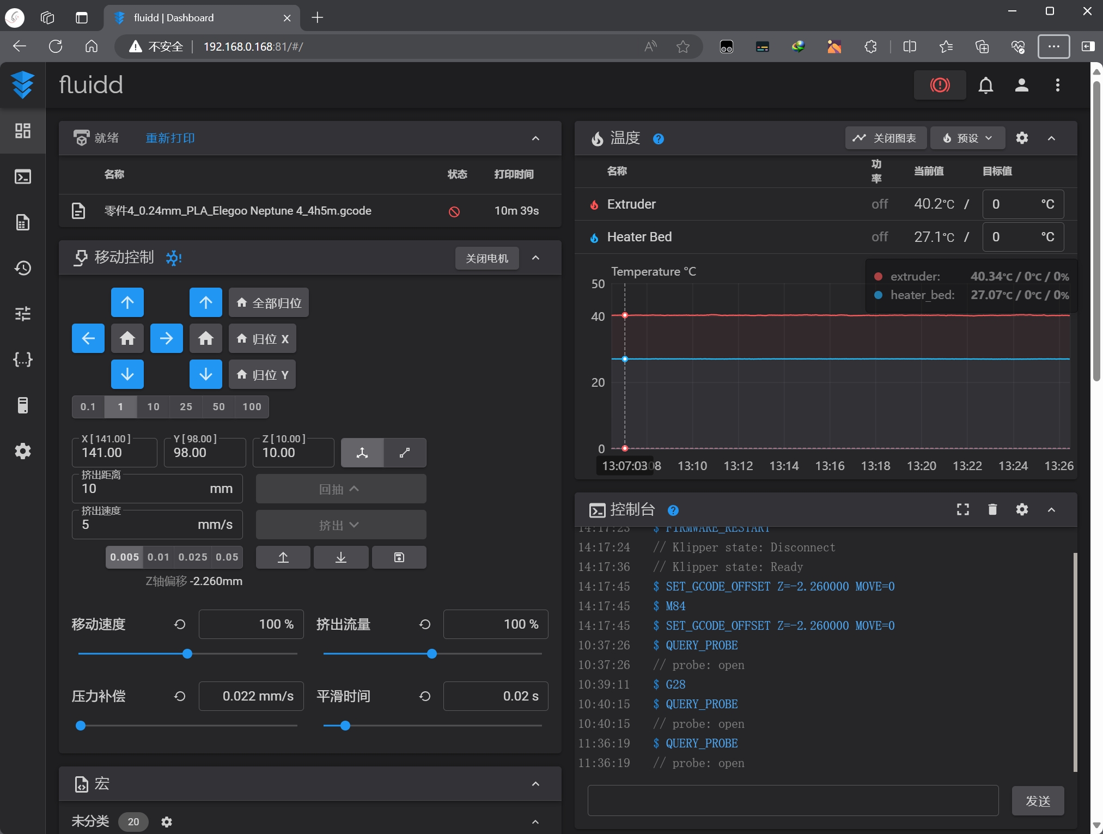Image resolution: width=1103 pixels, height=834 pixels.
Task: Open the 预设 presets dropdown
Action: coord(967,138)
